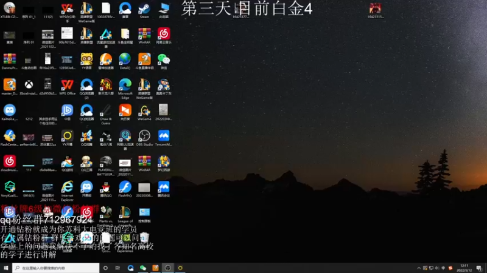The image size is (487, 273).
Task: Select the file named 1212
Action: coord(29,118)
